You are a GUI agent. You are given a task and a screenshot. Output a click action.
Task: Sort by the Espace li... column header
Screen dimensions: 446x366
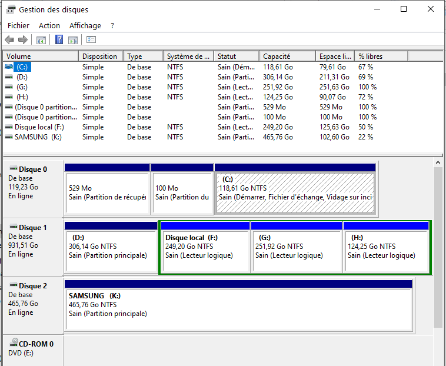335,56
